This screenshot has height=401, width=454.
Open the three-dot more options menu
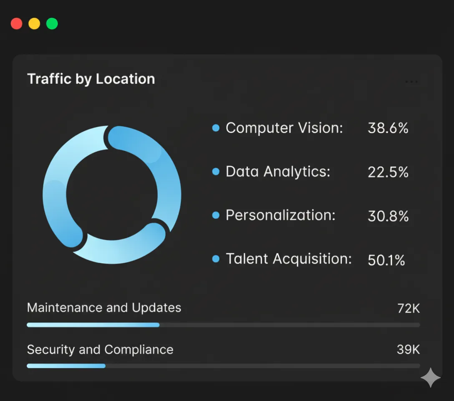coord(411,82)
